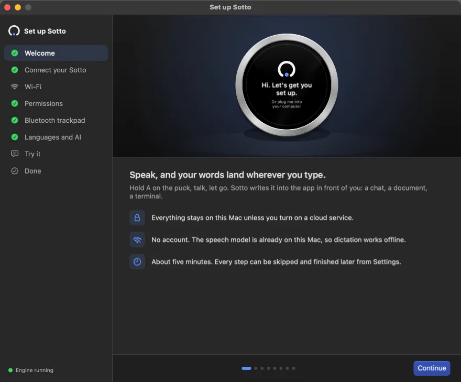Click the 'Set up Sotto' sidebar heading

coord(45,31)
